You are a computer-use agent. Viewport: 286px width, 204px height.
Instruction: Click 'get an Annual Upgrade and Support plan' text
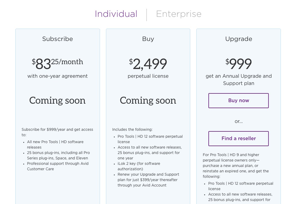pos(239,80)
